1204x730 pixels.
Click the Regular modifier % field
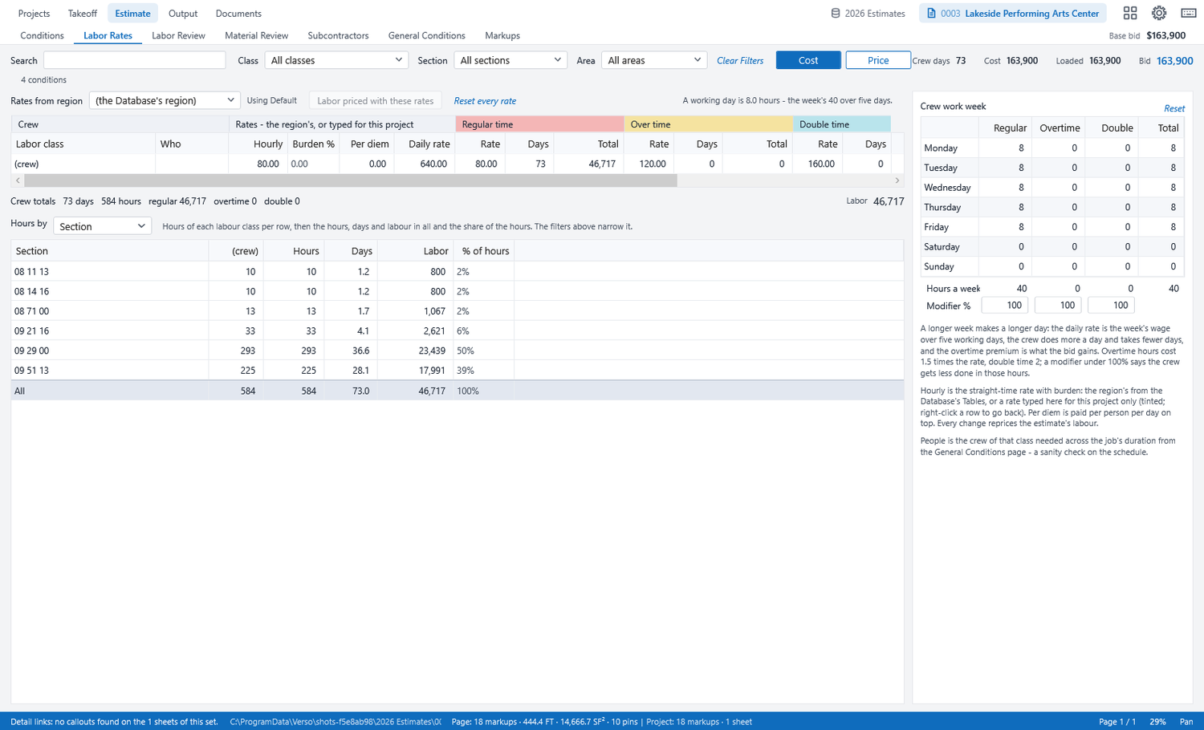tap(1005, 305)
